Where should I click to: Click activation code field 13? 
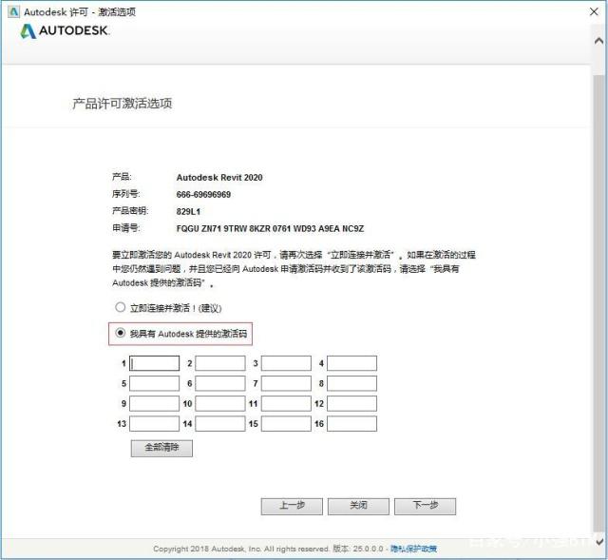154,424
